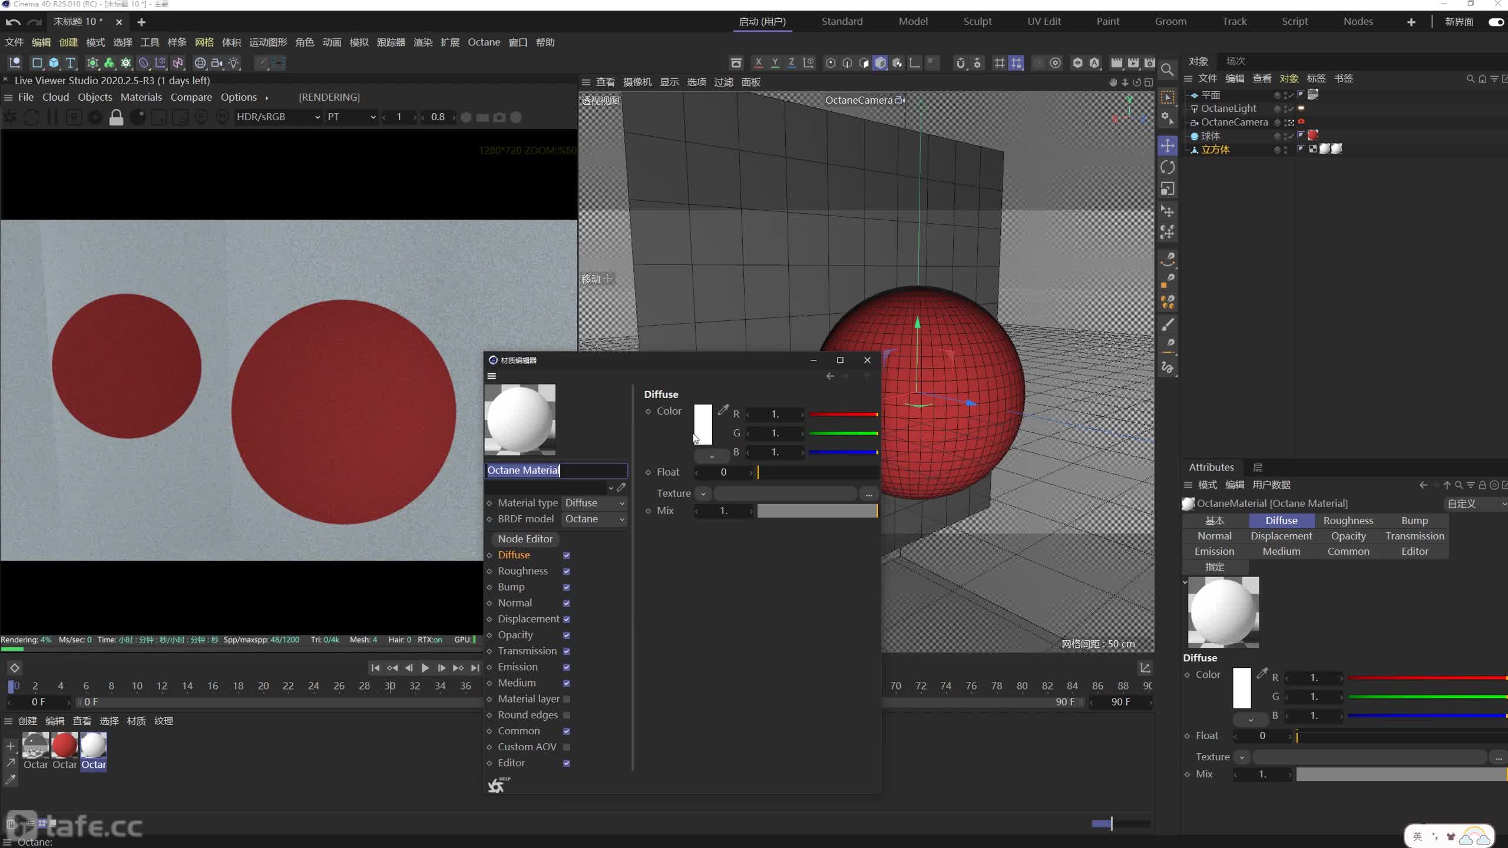Toggle Bump channel checkbox in material list
This screenshot has width=1508, height=848.
tap(567, 587)
